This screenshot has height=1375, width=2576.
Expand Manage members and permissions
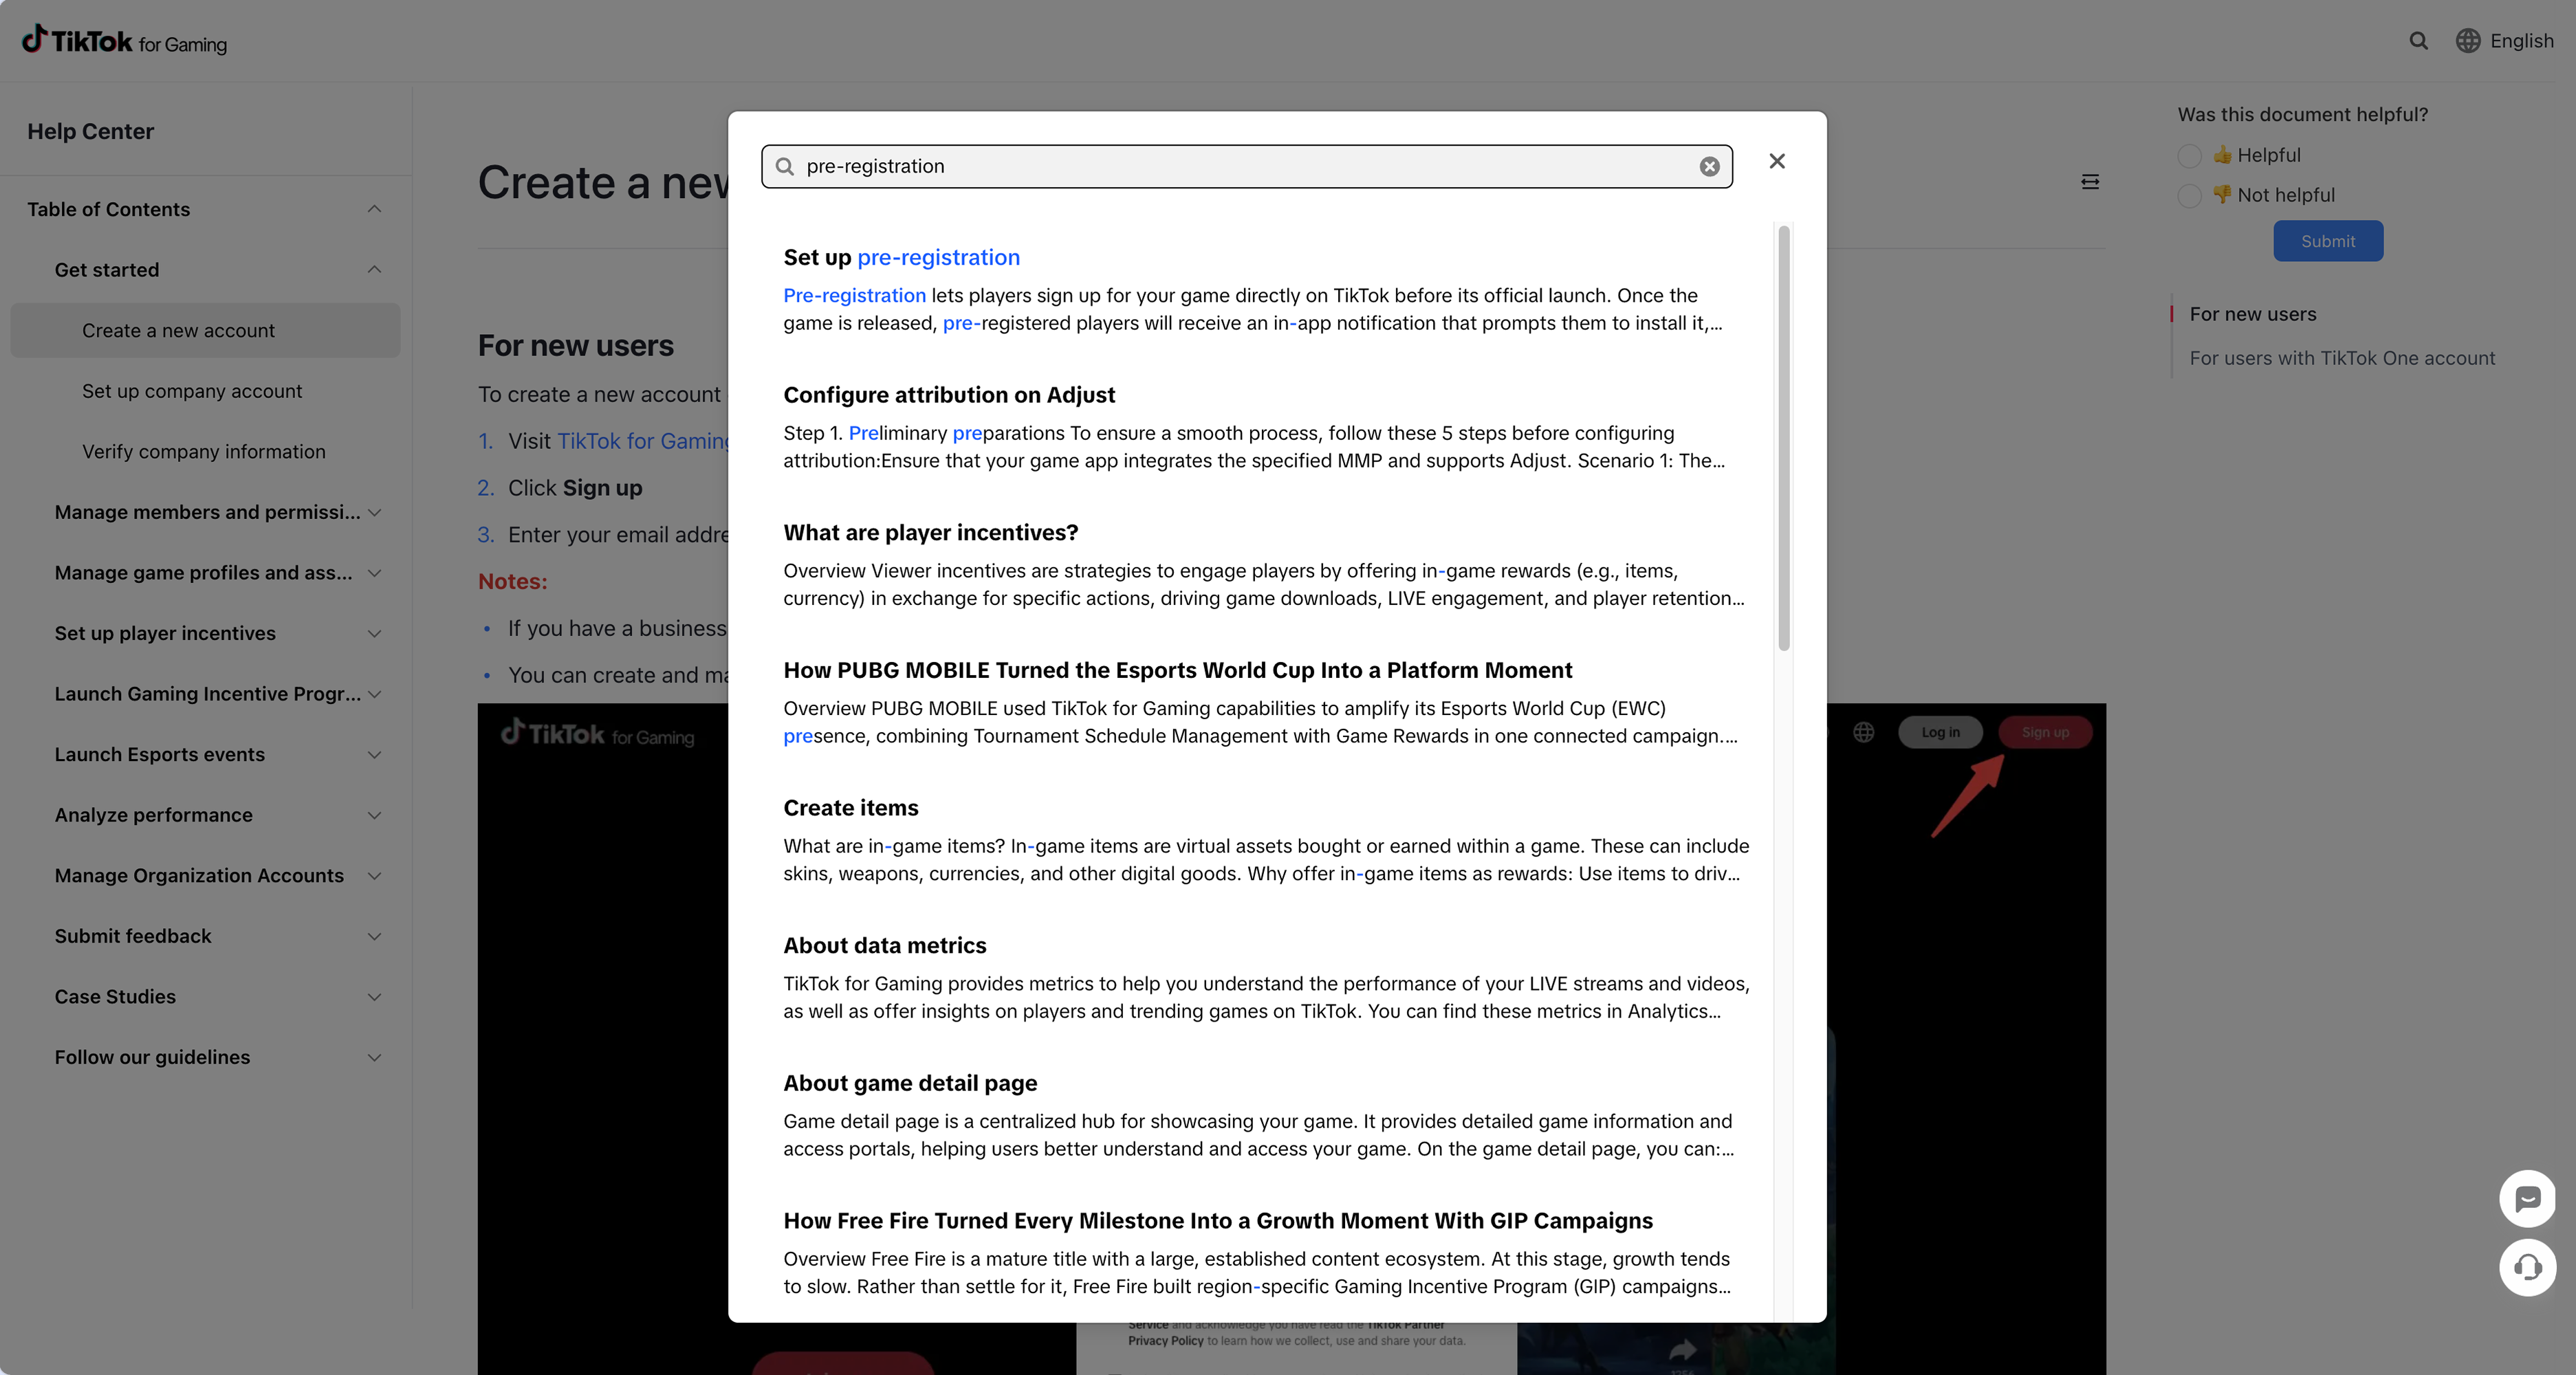click(375, 513)
